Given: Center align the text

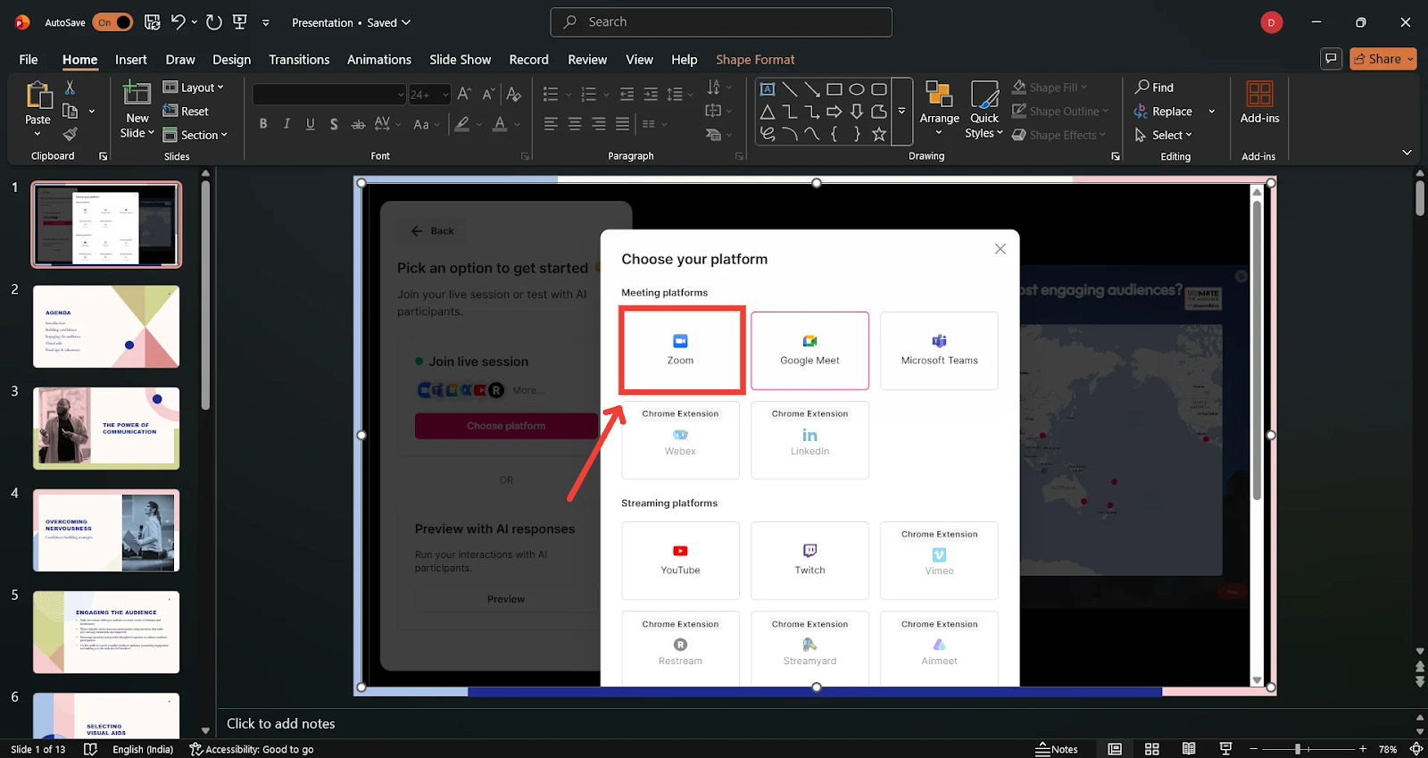Looking at the screenshot, I should click(x=575, y=124).
